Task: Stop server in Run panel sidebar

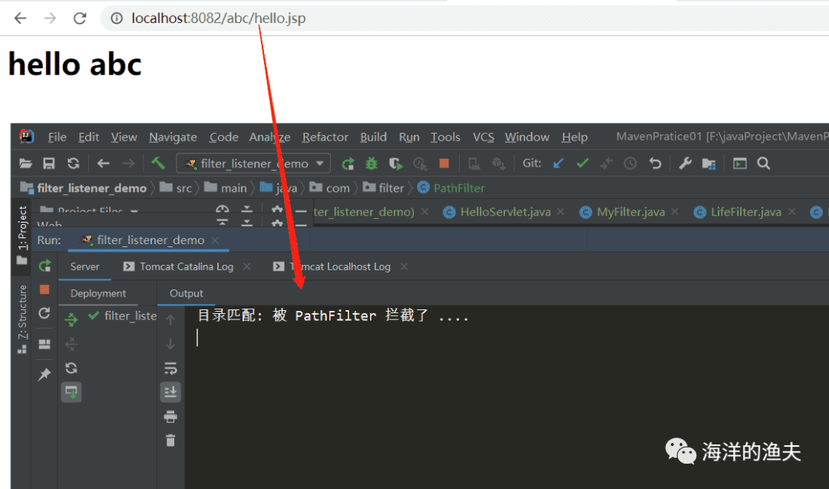Action: 45,289
